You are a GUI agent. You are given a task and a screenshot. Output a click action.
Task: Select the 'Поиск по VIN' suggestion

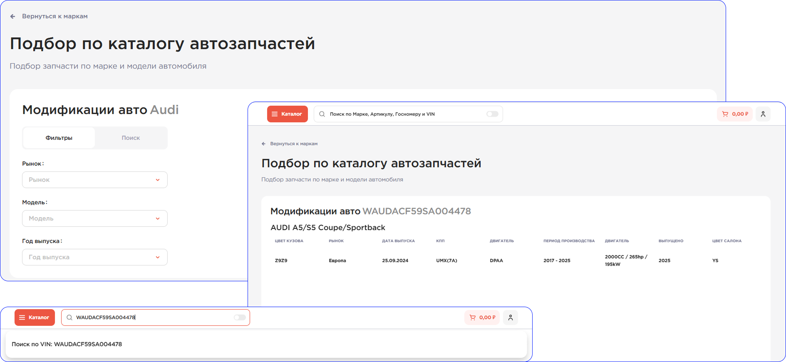pyautogui.click(x=67, y=344)
